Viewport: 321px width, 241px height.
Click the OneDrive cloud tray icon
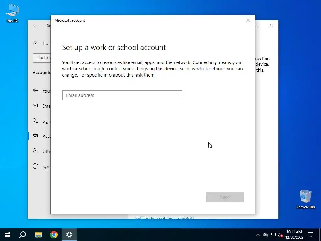tap(266, 235)
